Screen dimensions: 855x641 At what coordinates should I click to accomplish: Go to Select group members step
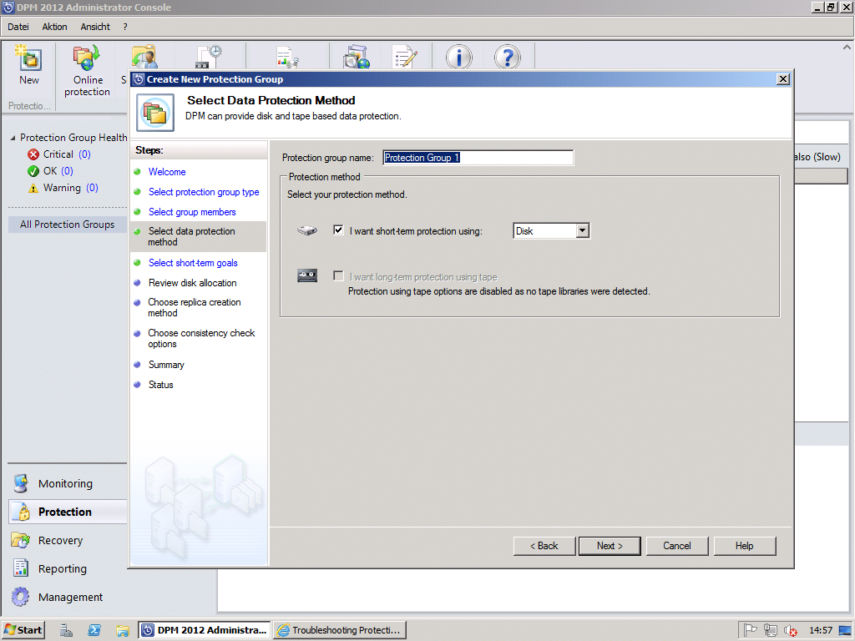click(x=192, y=212)
